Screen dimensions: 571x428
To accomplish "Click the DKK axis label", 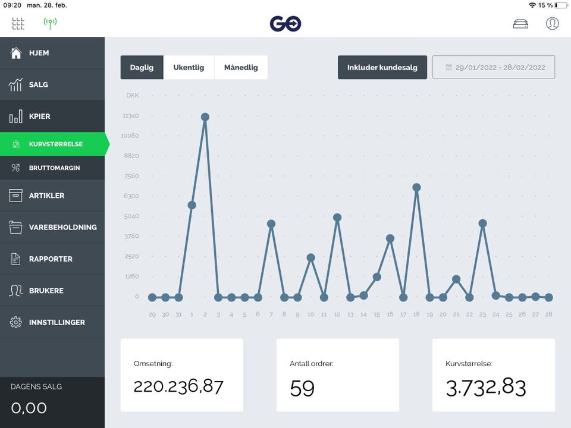I will point(133,95).
